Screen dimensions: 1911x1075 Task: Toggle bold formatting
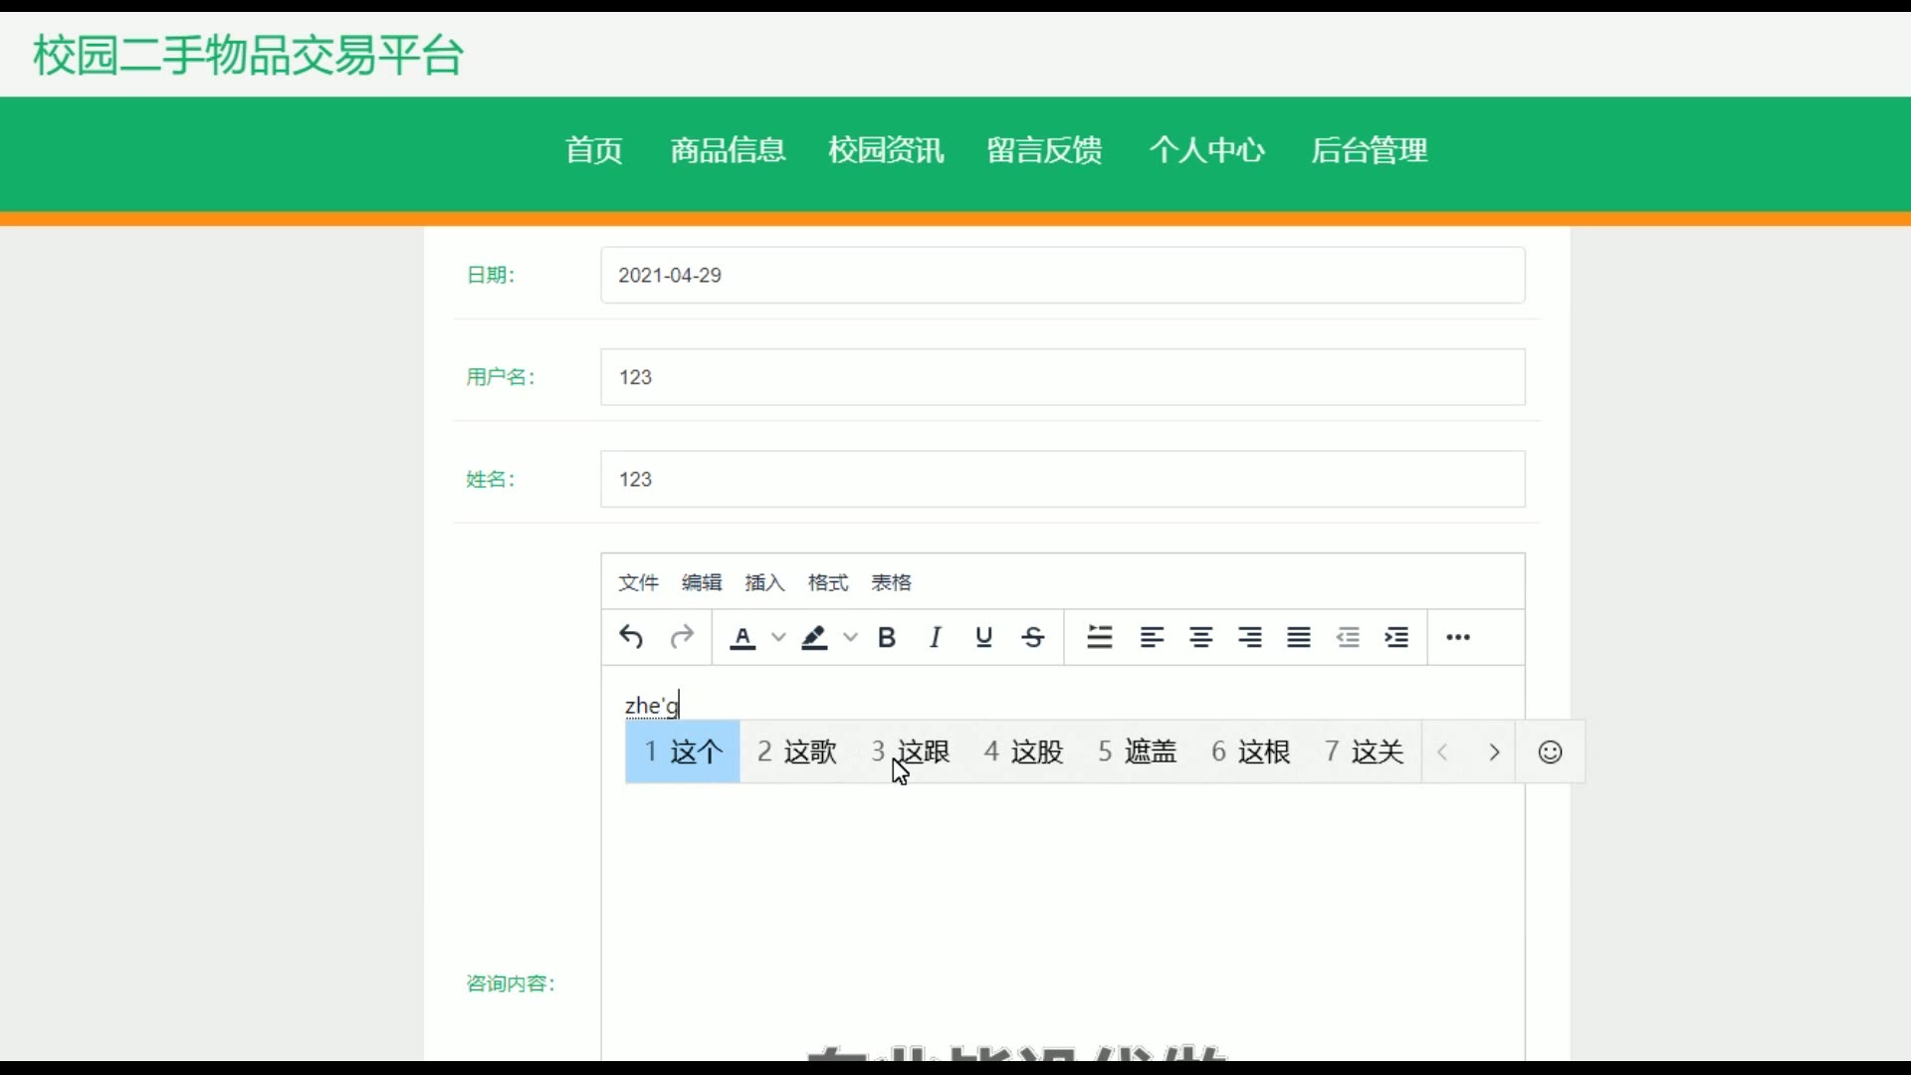887,637
